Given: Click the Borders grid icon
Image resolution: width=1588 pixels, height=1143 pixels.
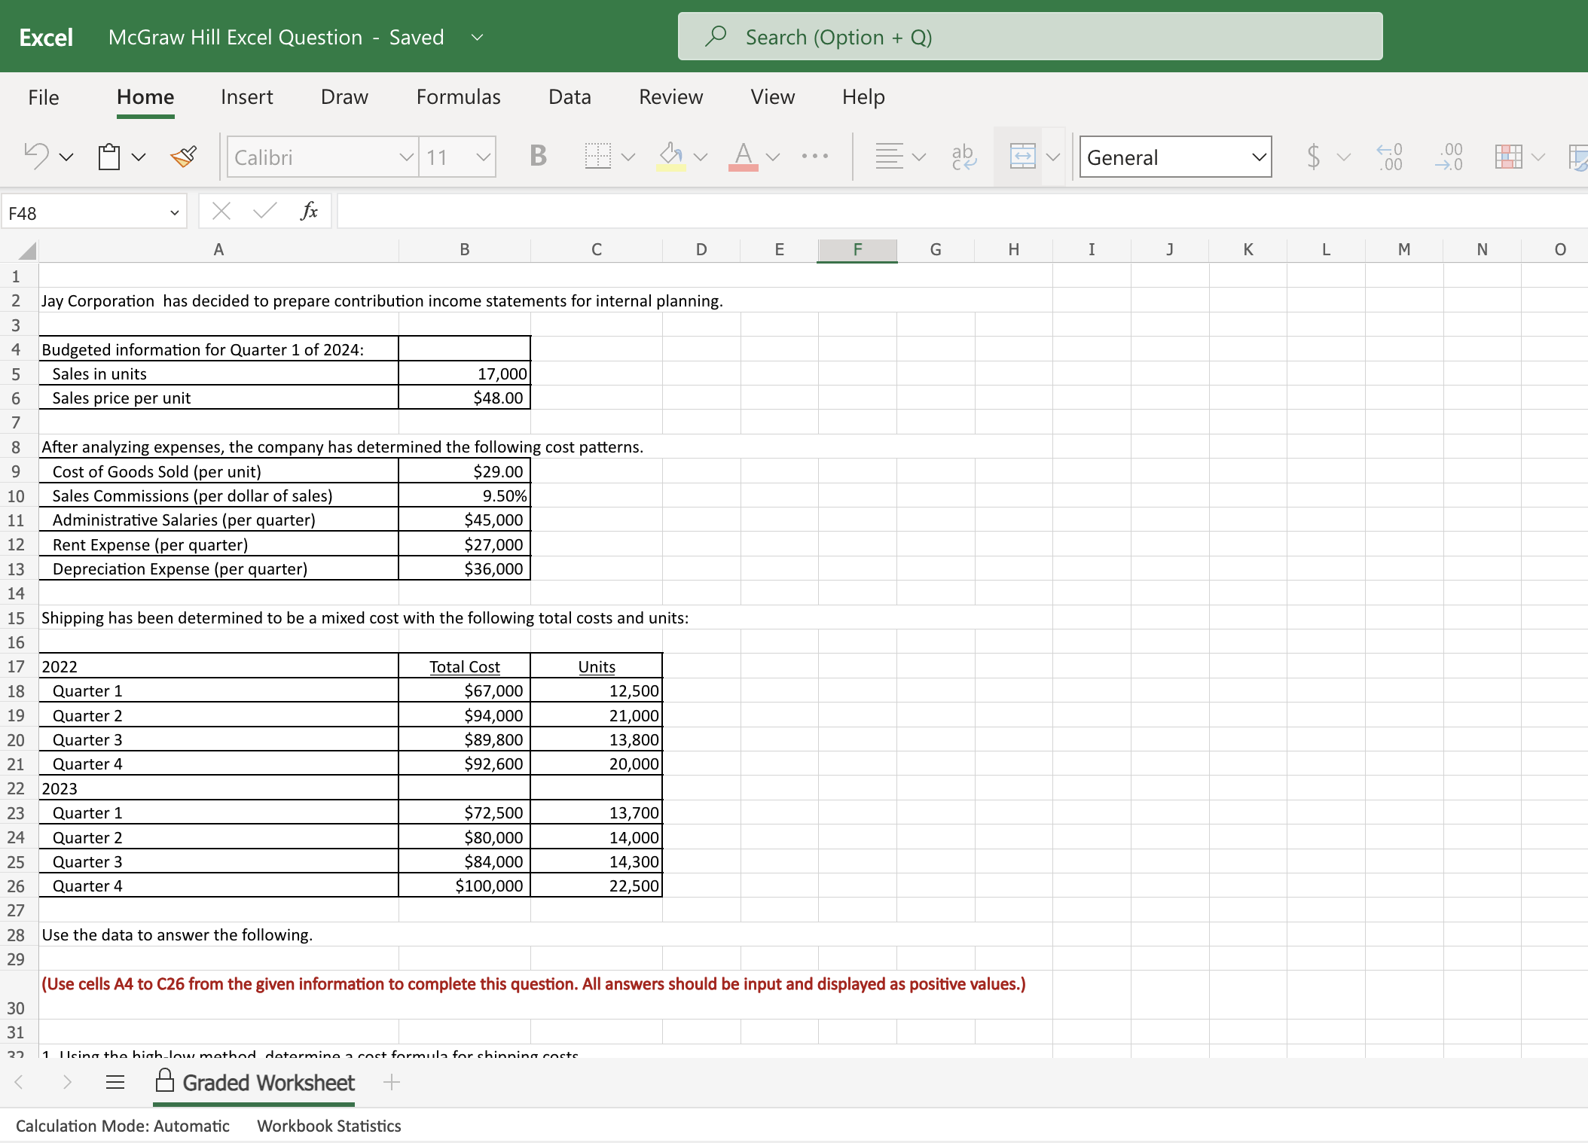Looking at the screenshot, I should (x=597, y=157).
